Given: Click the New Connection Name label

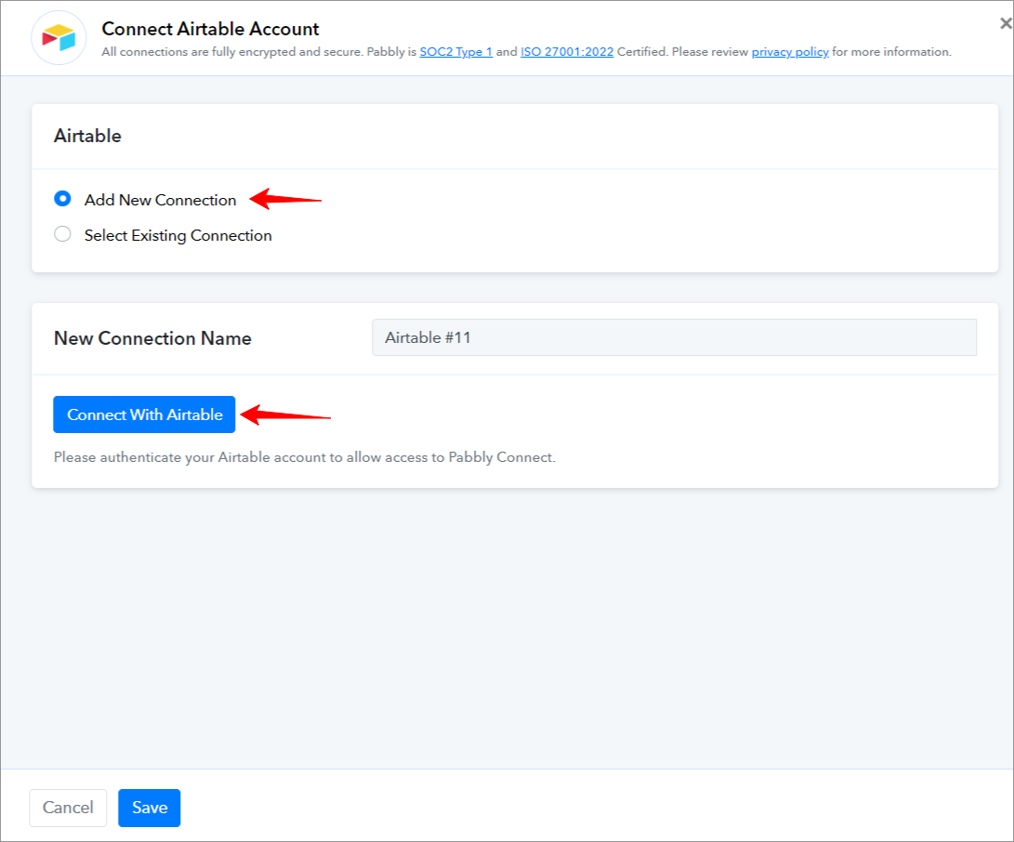Looking at the screenshot, I should [x=152, y=338].
